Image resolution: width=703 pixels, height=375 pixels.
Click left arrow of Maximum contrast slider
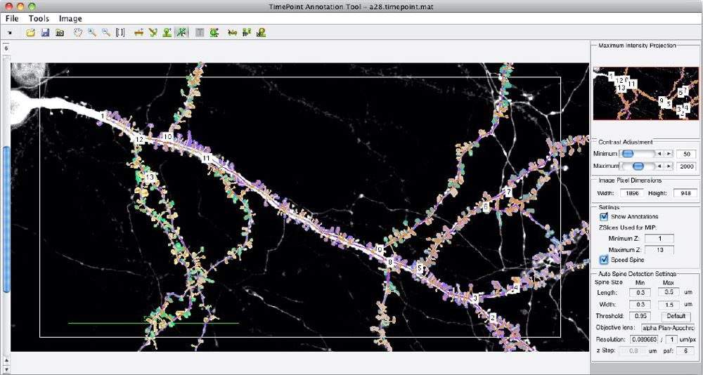pos(659,166)
